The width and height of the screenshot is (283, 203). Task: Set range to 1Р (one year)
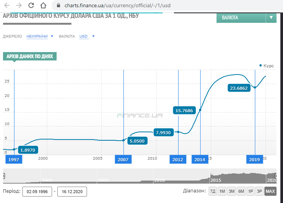click(250, 192)
